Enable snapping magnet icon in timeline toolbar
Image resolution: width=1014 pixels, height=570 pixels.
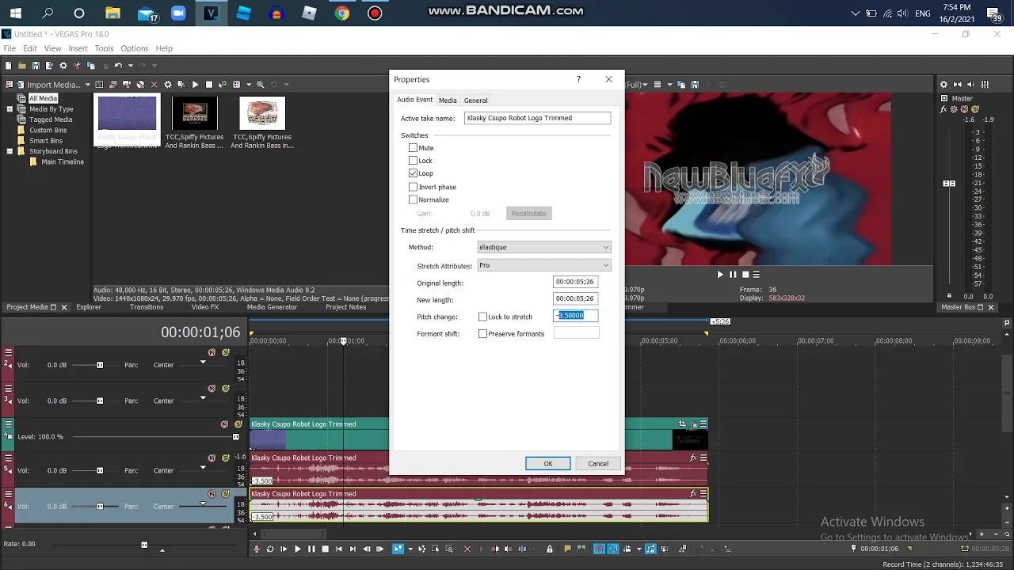click(x=598, y=549)
